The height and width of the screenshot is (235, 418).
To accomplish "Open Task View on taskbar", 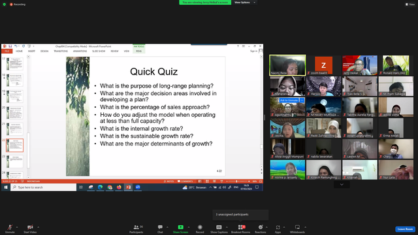I will click(81, 187).
